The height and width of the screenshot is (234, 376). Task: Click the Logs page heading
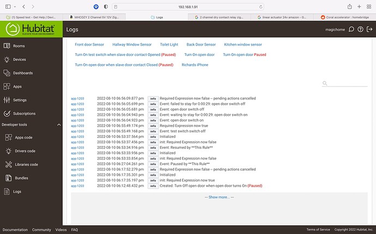72,30
